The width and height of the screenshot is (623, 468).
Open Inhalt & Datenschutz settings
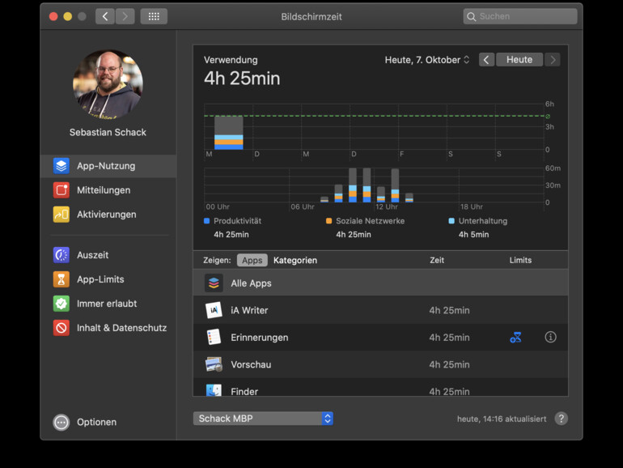[x=121, y=328]
